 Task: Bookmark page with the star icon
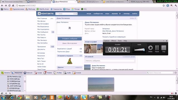(x=164, y=6)
